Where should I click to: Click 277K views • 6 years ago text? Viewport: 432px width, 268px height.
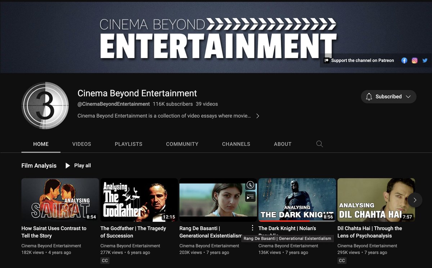[x=125, y=253]
